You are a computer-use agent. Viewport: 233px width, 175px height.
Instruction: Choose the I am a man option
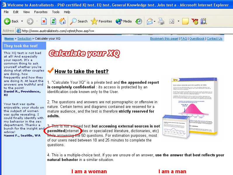coord(172,171)
